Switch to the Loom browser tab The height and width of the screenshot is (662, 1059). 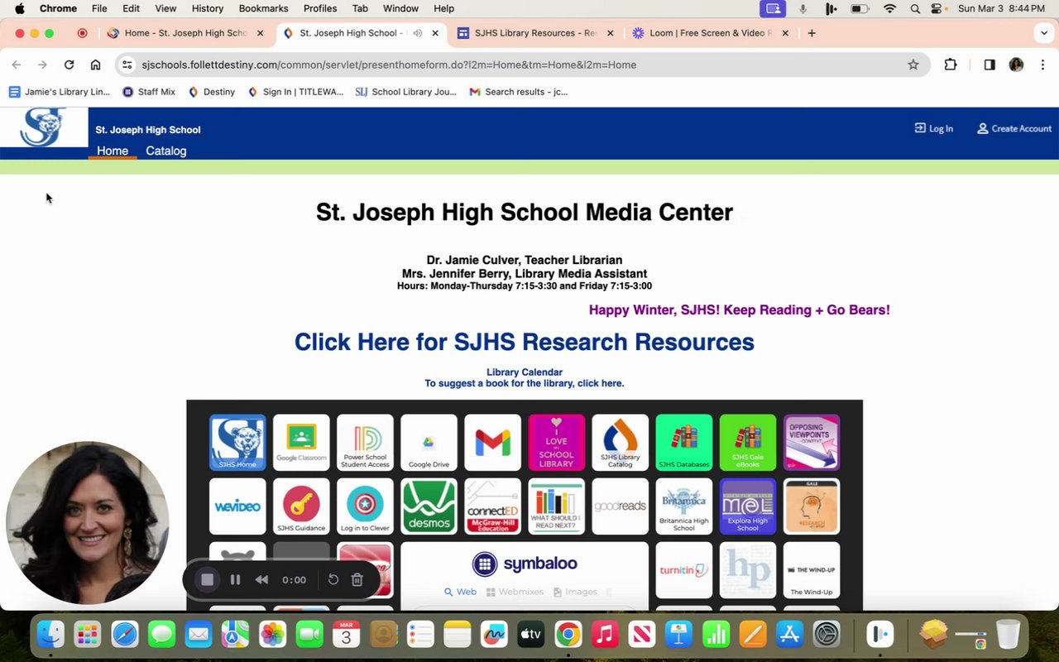(710, 33)
